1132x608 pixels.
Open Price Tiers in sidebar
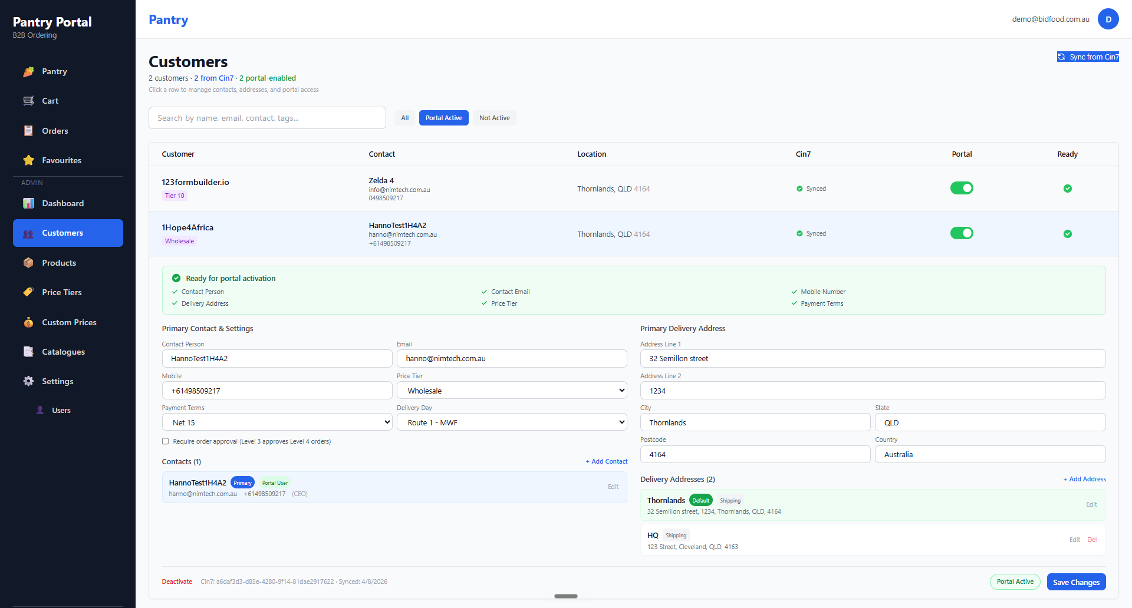coord(68,292)
